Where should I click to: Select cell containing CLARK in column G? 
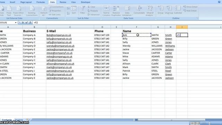pyautogui.click(x=158, y=64)
